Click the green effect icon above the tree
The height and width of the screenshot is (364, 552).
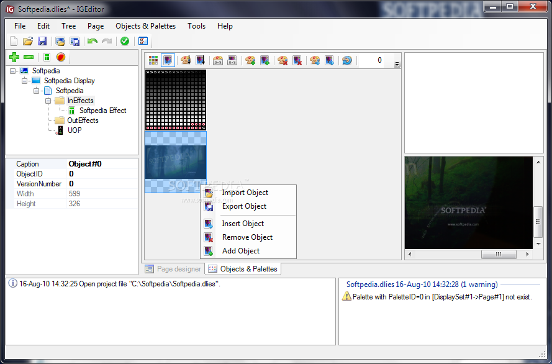47,57
